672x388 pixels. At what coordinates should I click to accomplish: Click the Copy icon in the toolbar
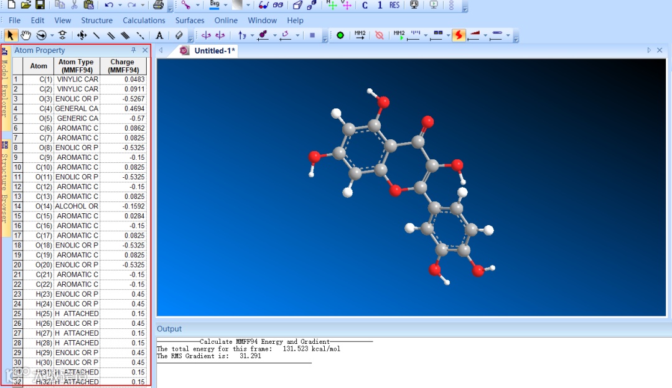click(60, 5)
